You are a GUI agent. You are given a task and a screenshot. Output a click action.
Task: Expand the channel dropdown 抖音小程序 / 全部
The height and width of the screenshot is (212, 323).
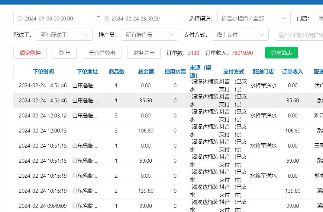point(254,18)
